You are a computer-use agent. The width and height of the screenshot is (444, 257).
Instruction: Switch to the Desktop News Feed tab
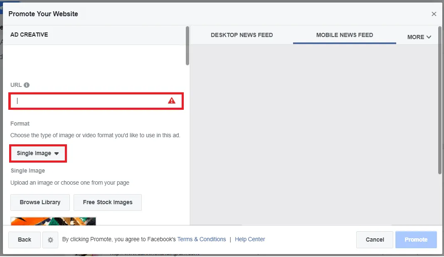coord(242,35)
